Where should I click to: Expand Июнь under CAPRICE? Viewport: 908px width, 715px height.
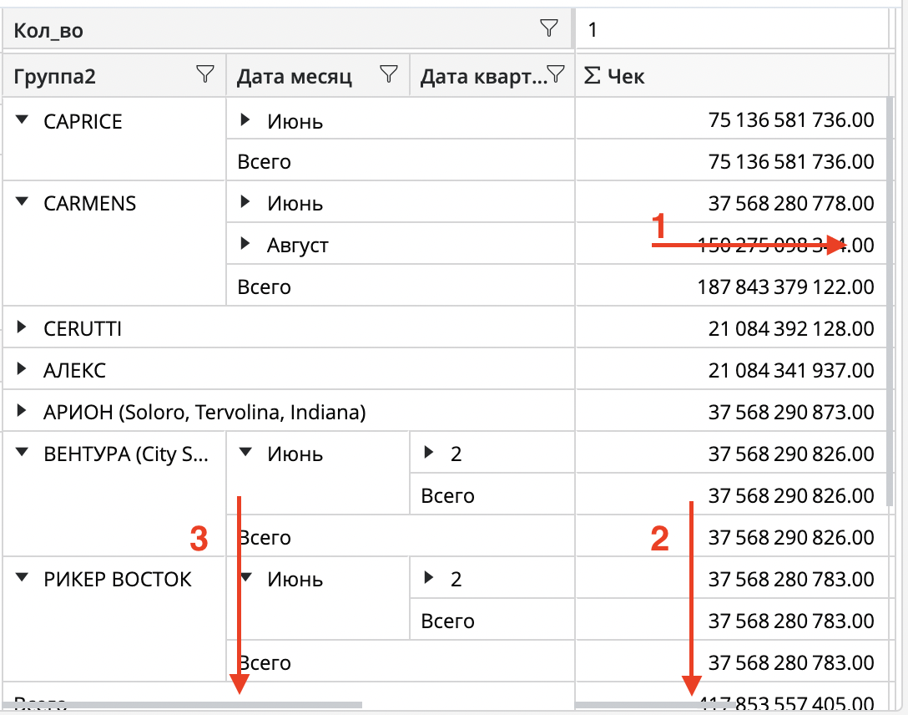(x=245, y=121)
